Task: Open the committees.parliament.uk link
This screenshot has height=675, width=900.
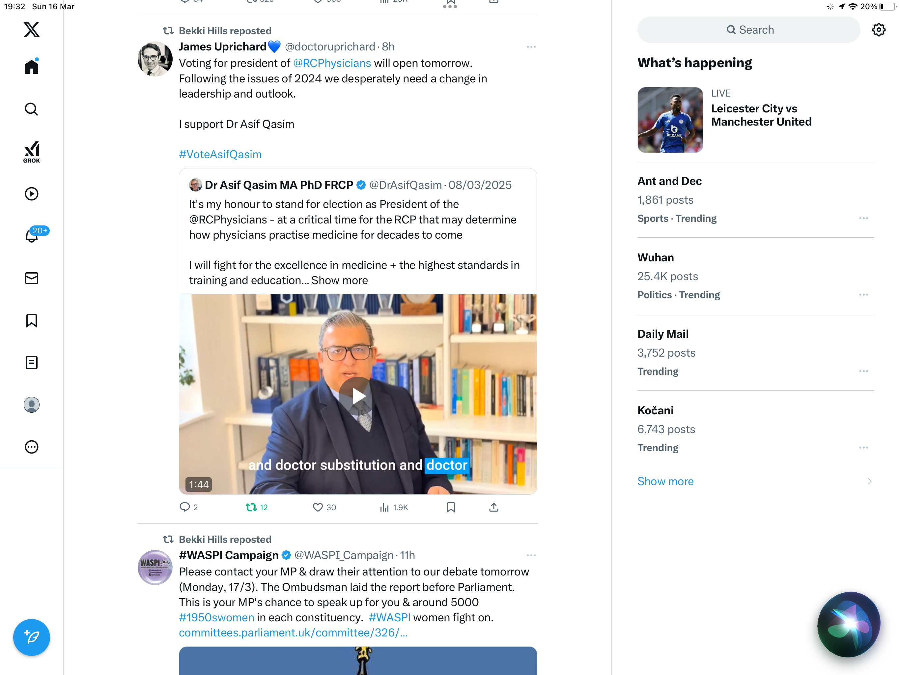Action: (x=293, y=632)
